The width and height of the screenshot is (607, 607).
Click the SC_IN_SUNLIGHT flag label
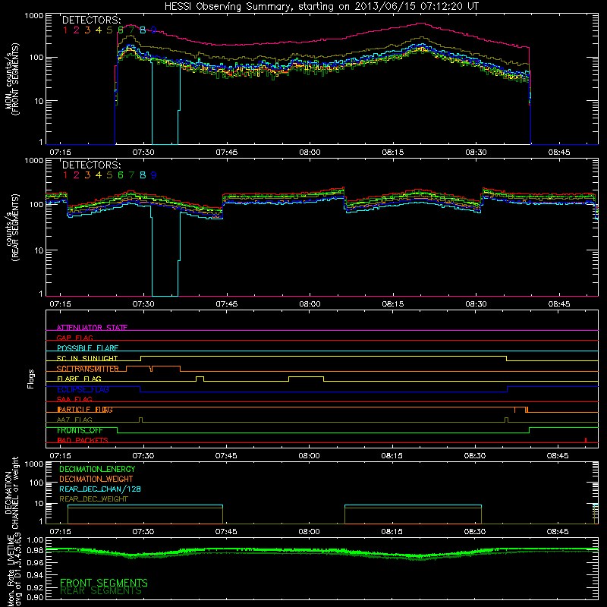87,358
